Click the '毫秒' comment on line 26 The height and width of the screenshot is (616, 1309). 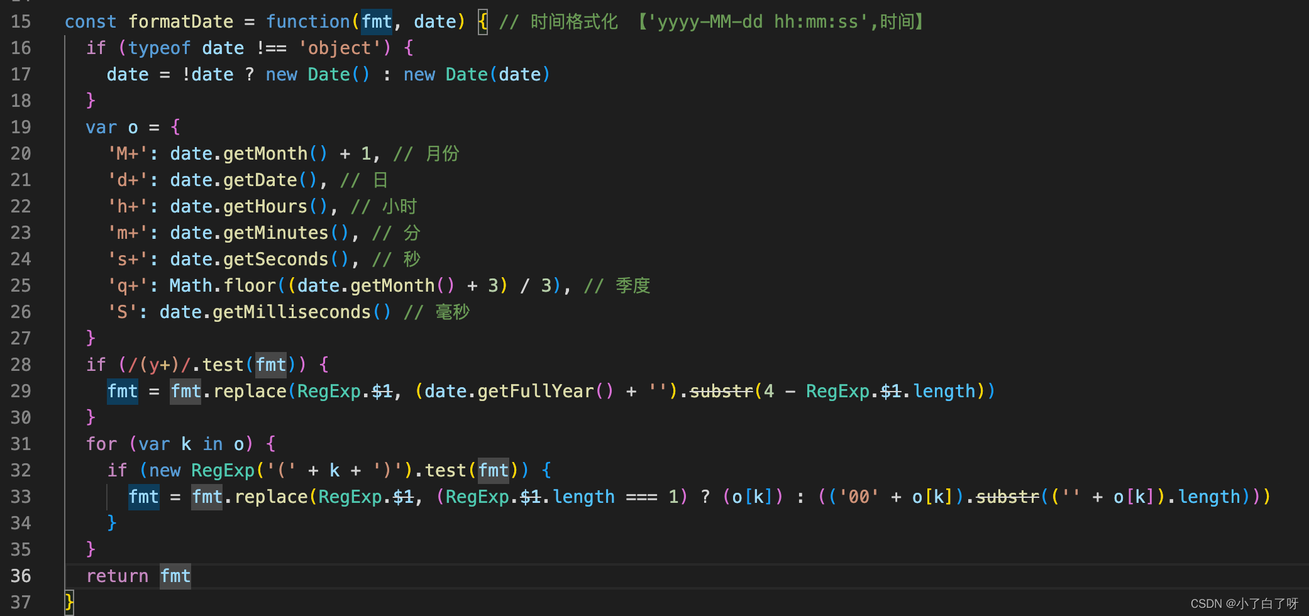click(x=453, y=312)
